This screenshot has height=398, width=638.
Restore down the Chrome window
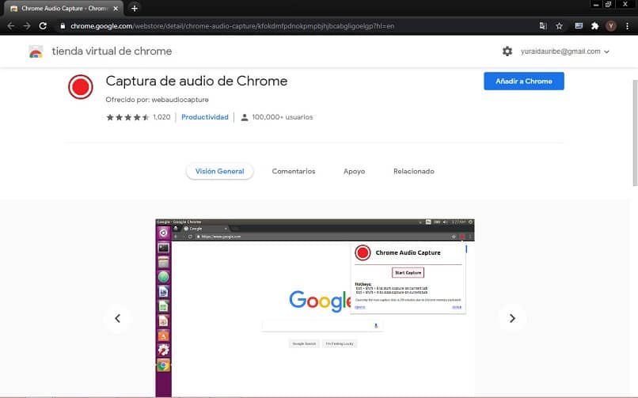608,5
